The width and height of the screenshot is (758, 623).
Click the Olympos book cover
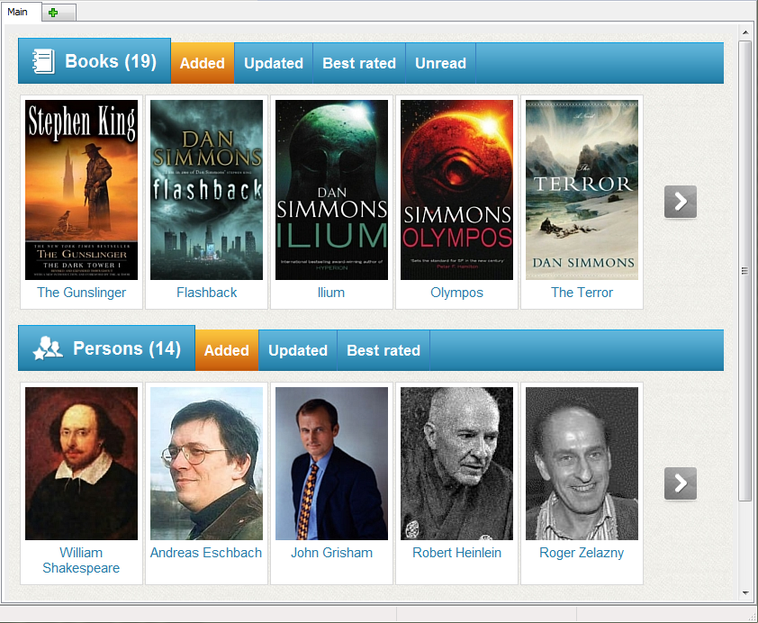[456, 190]
